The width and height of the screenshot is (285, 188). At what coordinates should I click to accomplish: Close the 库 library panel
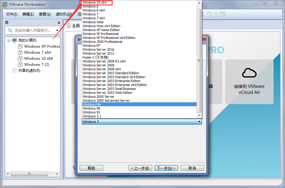[x=59, y=23]
